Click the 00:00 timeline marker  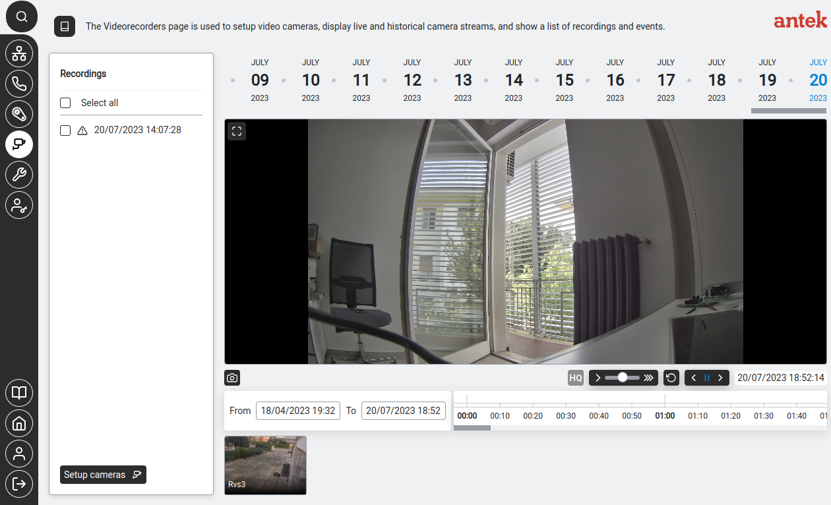[467, 415]
